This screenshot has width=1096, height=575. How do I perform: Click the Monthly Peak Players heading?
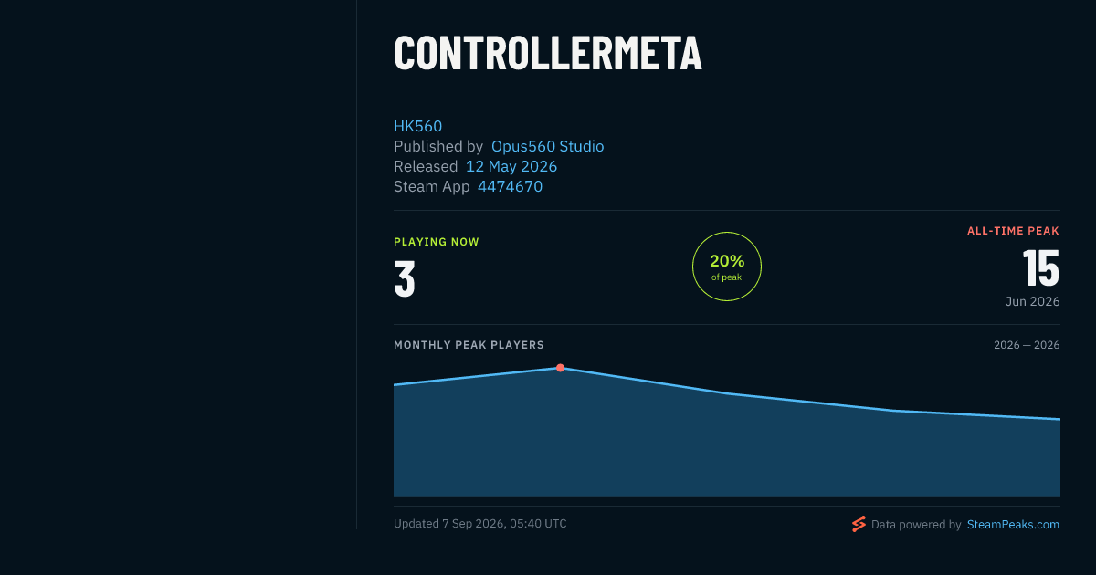[x=469, y=345]
